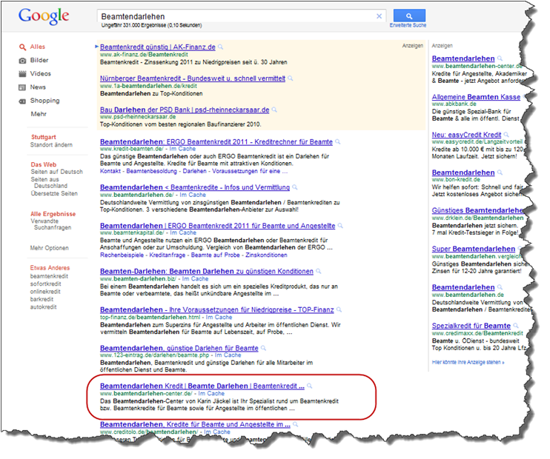Select Shopping tag icon in sidebar
The width and height of the screenshot is (550, 459).
(x=22, y=101)
